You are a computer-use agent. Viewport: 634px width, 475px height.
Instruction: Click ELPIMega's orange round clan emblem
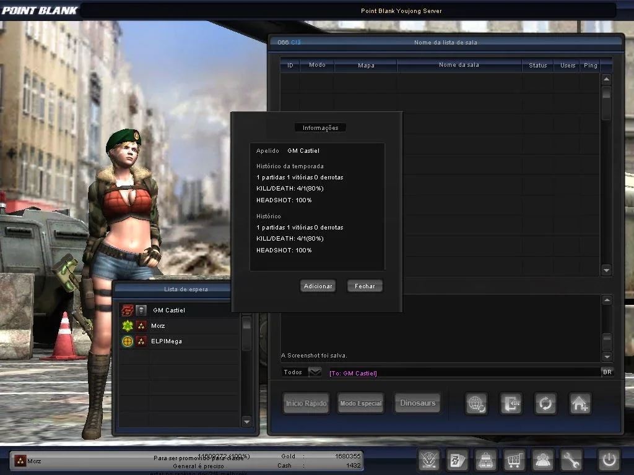128,341
